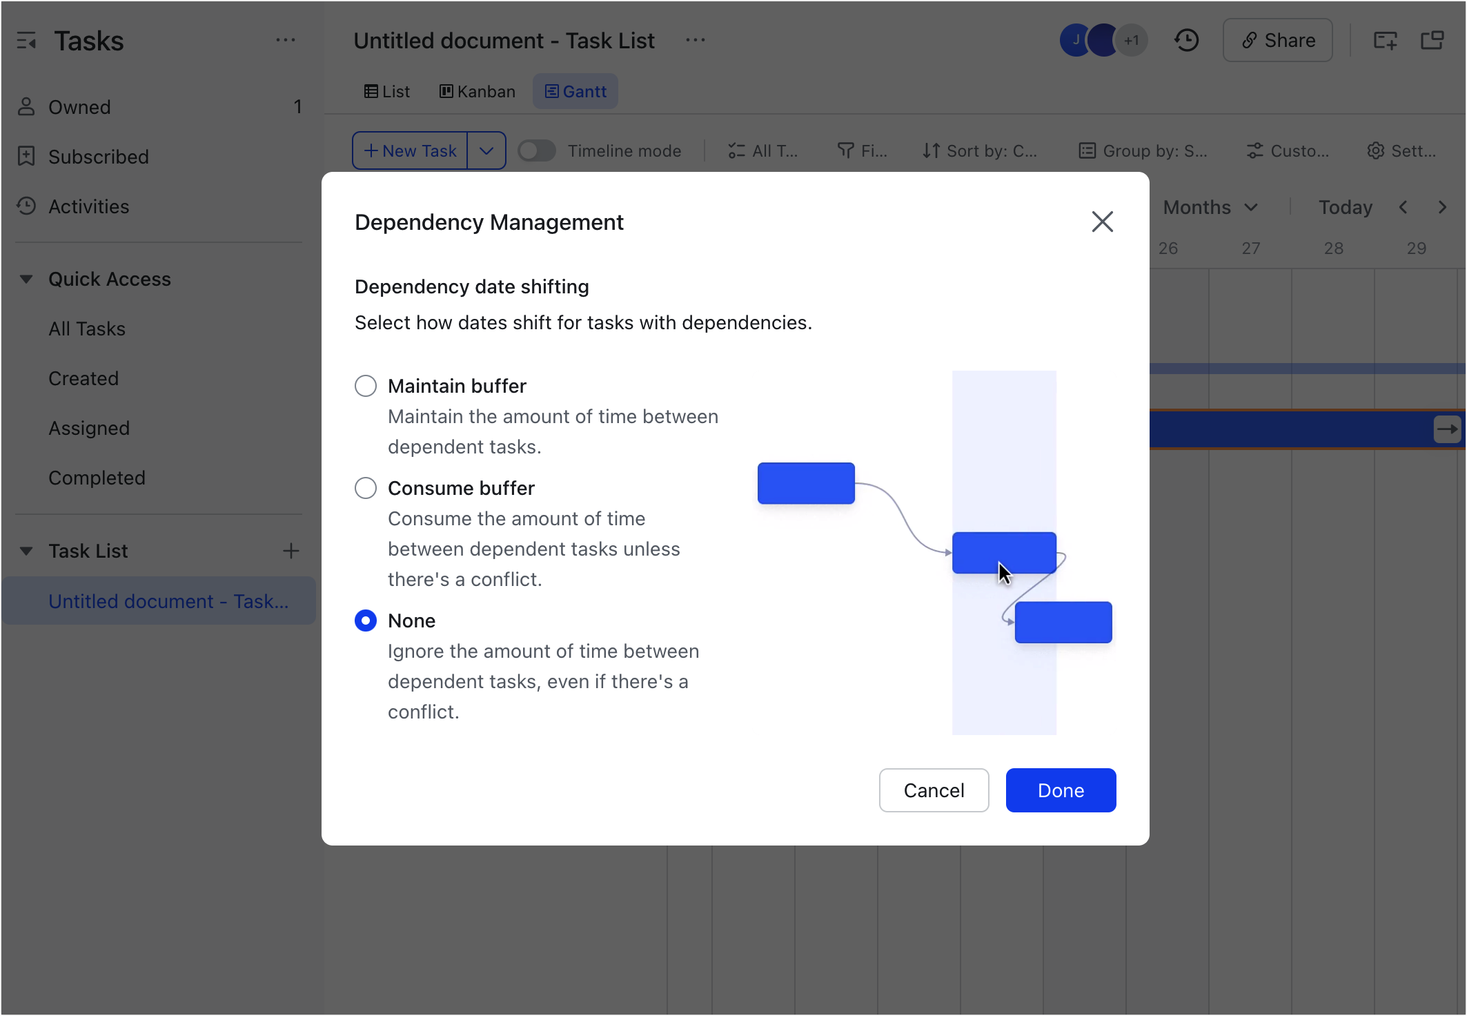This screenshot has width=1467, height=1016.
Task: Open the Settings gear in toolbar
Action: click(1376, 150)
